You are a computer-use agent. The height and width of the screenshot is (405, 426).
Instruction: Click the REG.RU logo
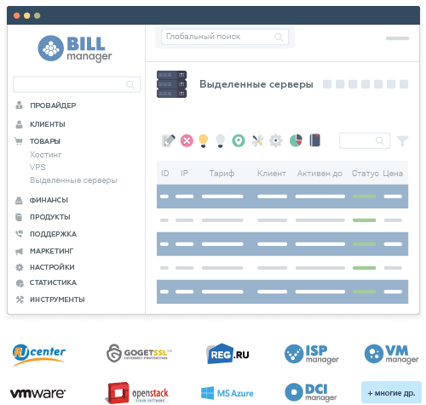(x=227, y=354)
